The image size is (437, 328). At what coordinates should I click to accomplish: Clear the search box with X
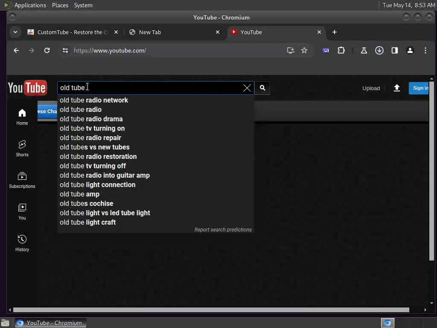(x=247, y=88)
